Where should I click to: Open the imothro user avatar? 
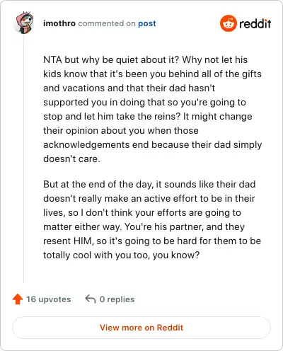coord(24,23)
